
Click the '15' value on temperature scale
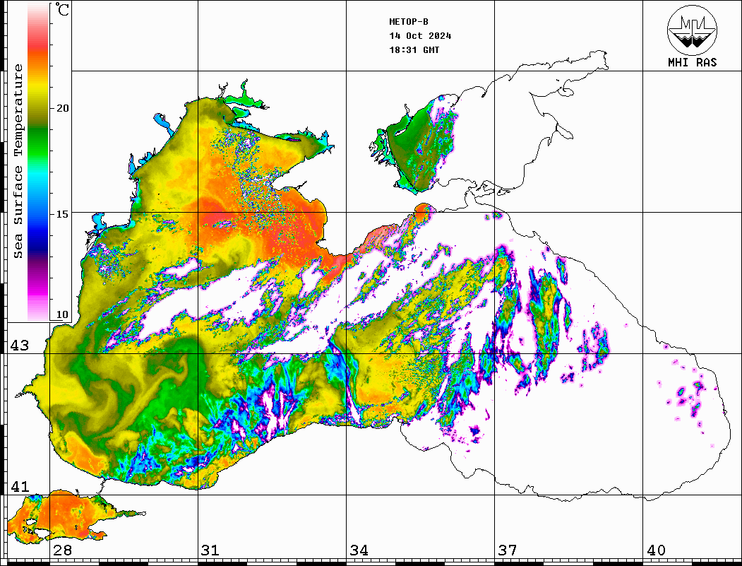62,214
